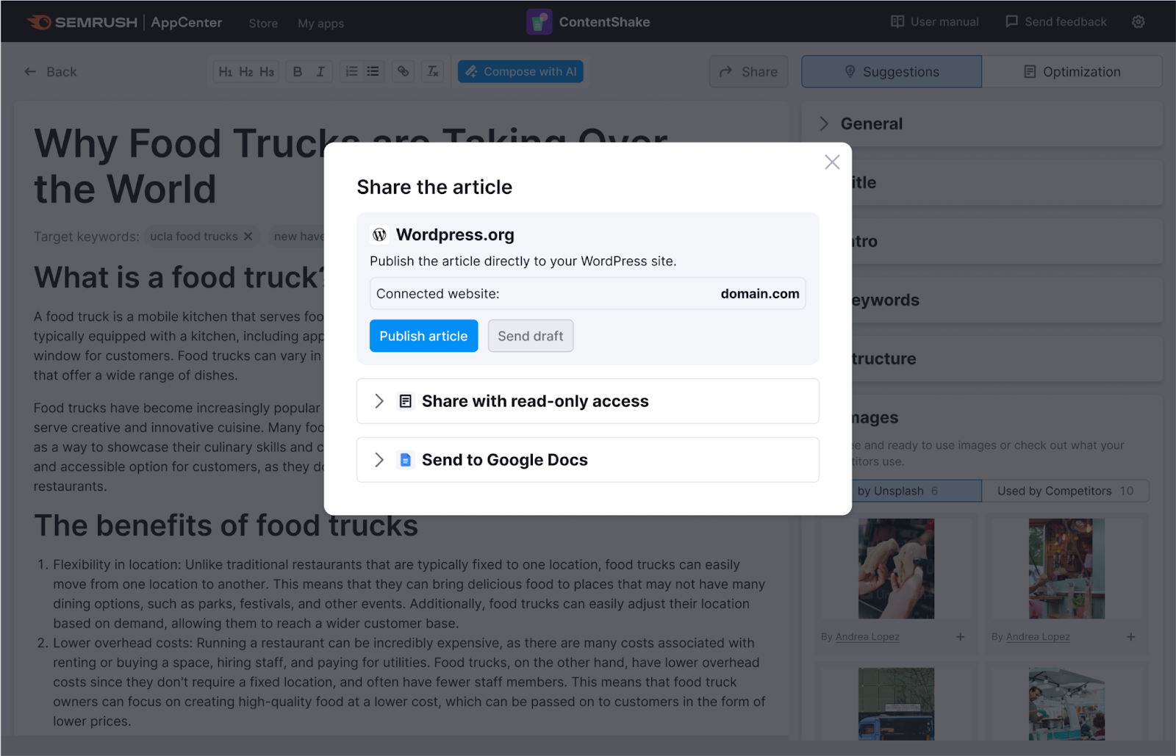This screenshot has width=1176, height=756.
Task: Expand the Structure section
Action: coord(1007,359)
